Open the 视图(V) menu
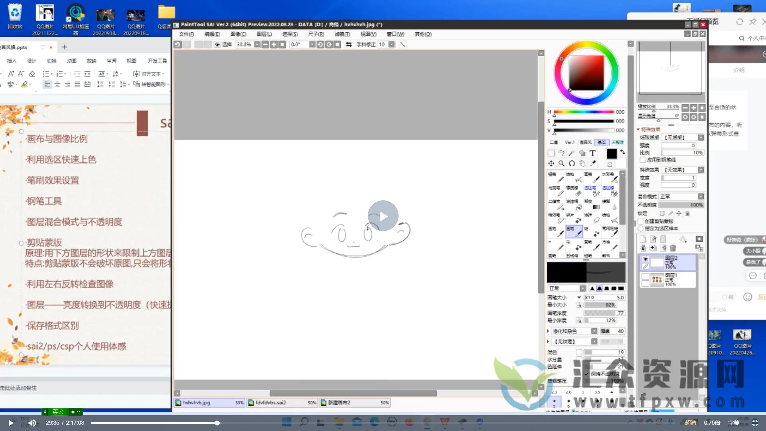 368,34
